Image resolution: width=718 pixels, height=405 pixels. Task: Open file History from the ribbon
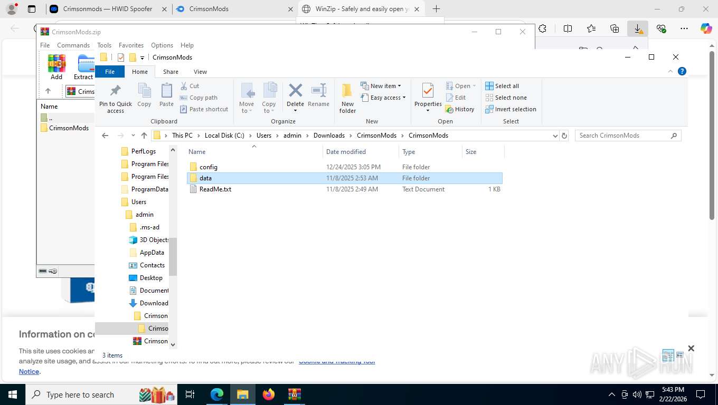(x=460, y=109)
